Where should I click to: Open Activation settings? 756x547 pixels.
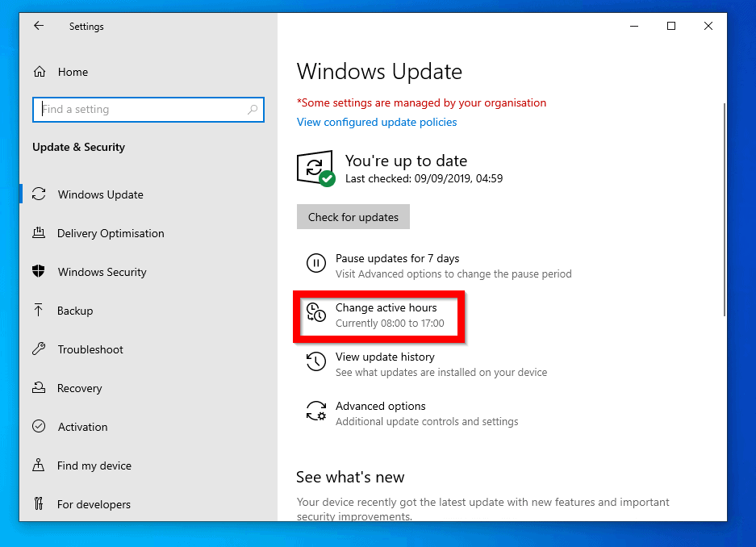(82, 427)
